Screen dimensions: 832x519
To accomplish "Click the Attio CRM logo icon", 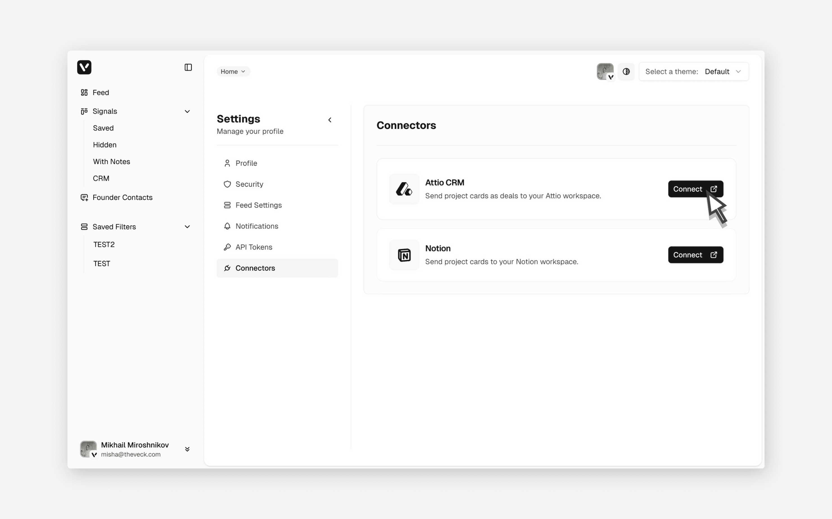I will 404,189.
